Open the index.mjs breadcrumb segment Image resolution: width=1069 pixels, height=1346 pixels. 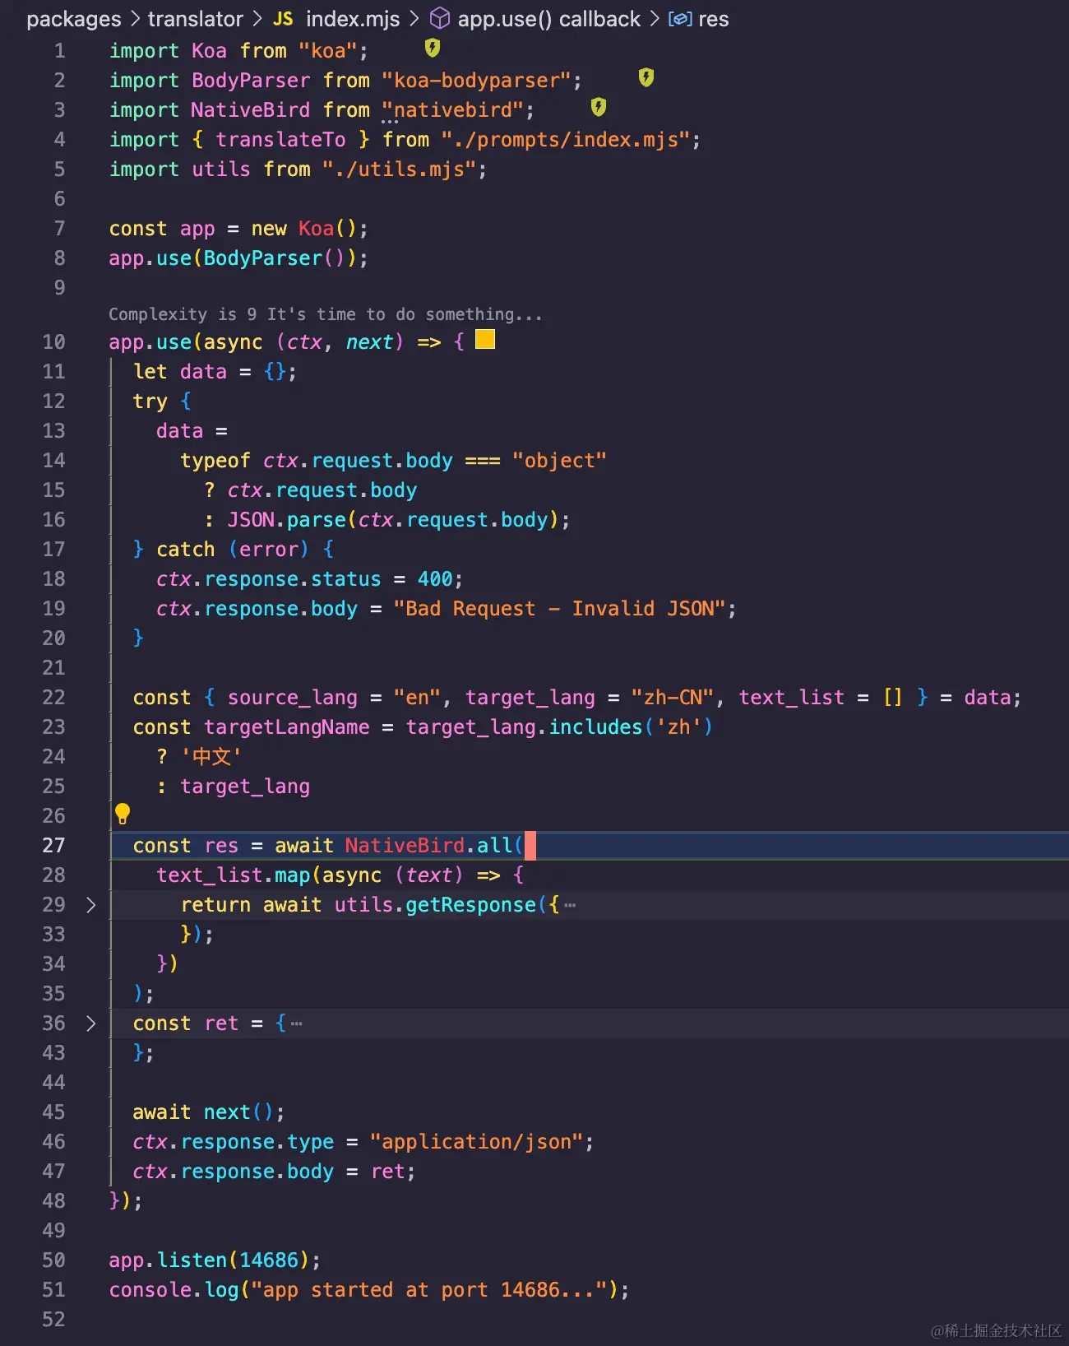point(353,19)
